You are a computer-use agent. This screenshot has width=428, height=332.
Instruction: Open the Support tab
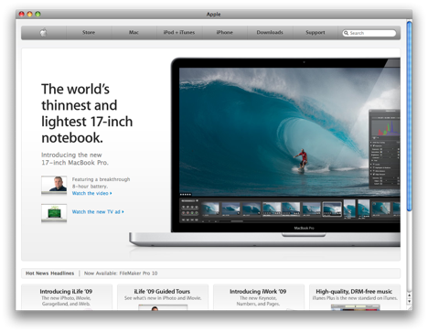pos(316,32)
